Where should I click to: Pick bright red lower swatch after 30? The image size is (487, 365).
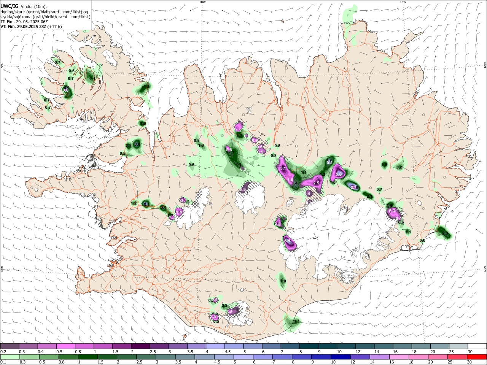(477, 357)
